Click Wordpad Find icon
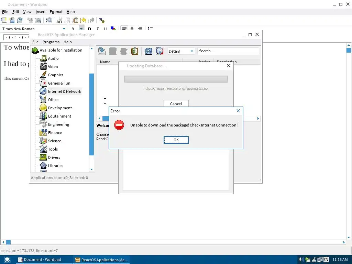The image size is (352, 264). (x=49, y=20)
